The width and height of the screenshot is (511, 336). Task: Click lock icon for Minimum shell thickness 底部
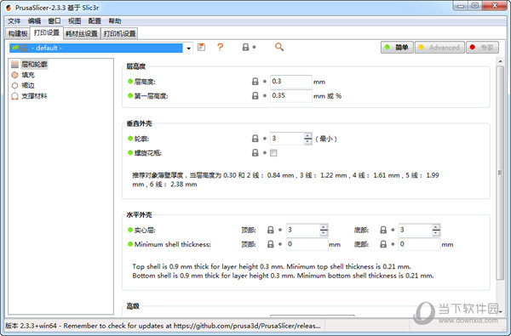point(383,244)
